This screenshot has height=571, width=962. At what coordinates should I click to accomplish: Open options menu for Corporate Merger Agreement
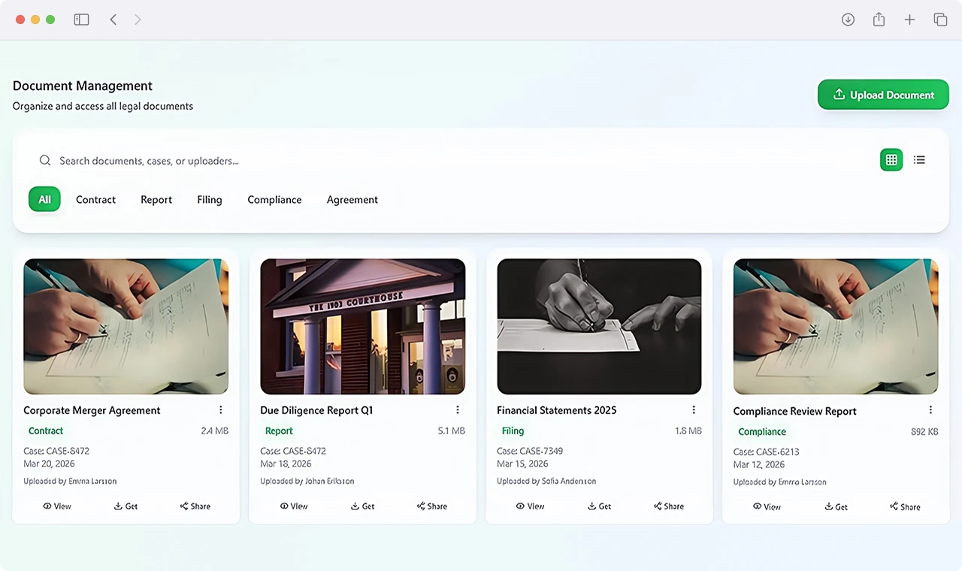pos(221,409)
